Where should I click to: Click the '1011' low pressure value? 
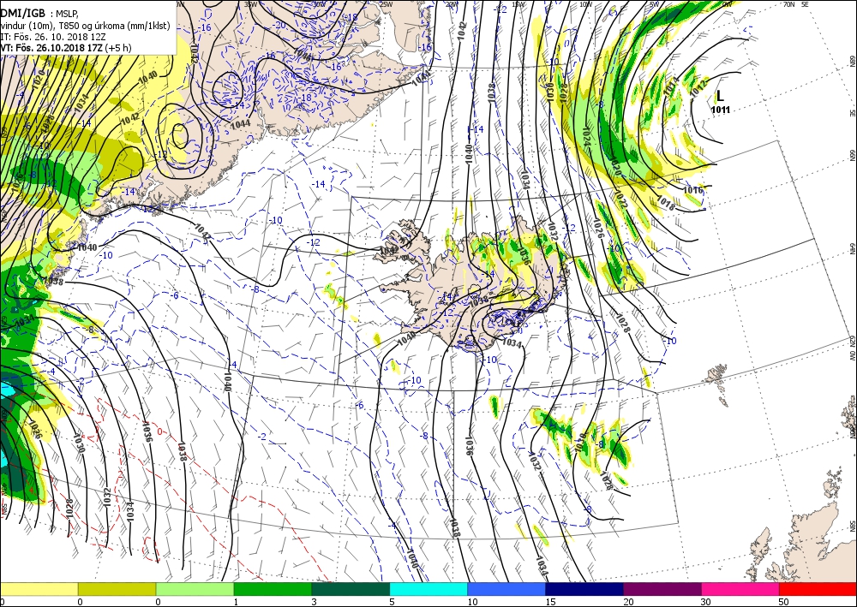721,110
